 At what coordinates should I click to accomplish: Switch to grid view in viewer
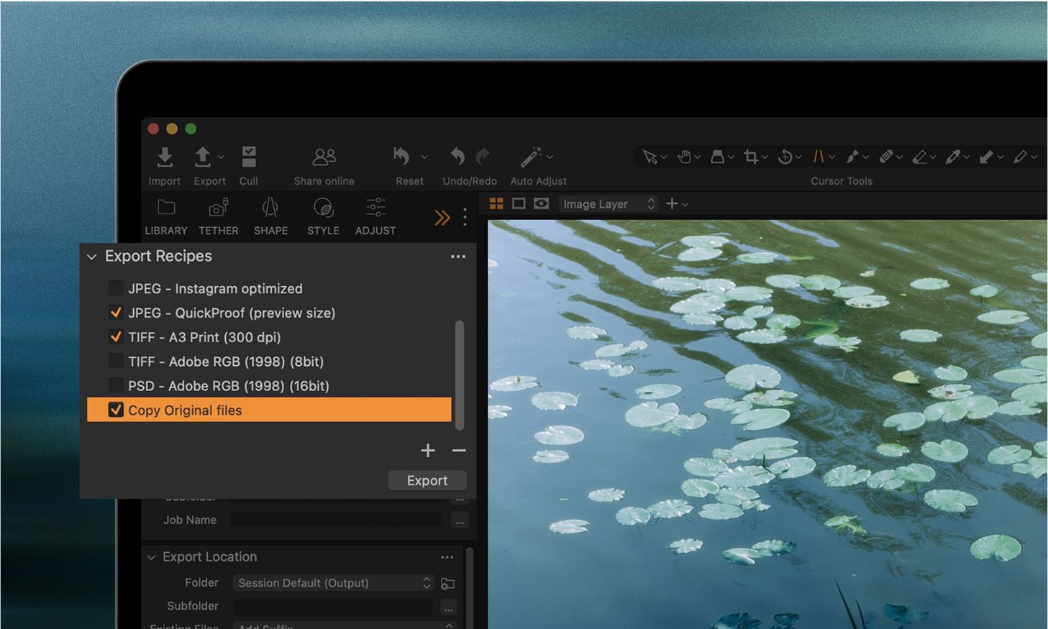[496, 204]
